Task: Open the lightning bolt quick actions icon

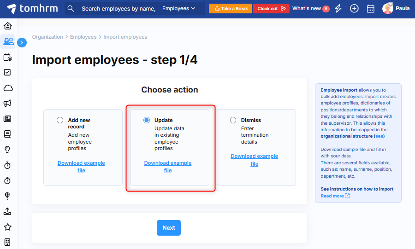Action: (x=338, y=8)
